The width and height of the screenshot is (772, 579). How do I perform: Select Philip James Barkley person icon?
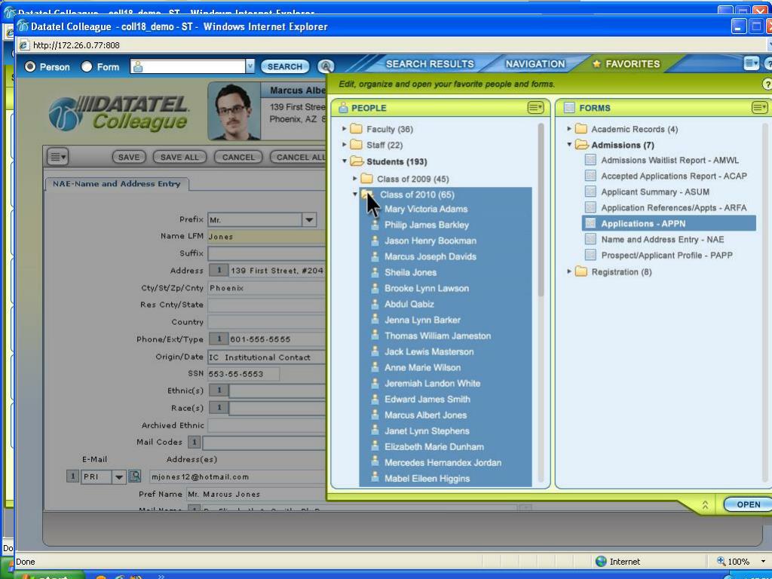[375, 225]
